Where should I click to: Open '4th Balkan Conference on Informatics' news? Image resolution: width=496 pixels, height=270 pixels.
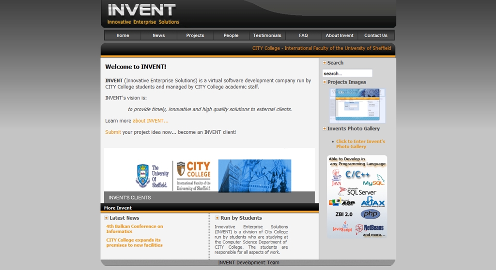[x=134, y=229]
